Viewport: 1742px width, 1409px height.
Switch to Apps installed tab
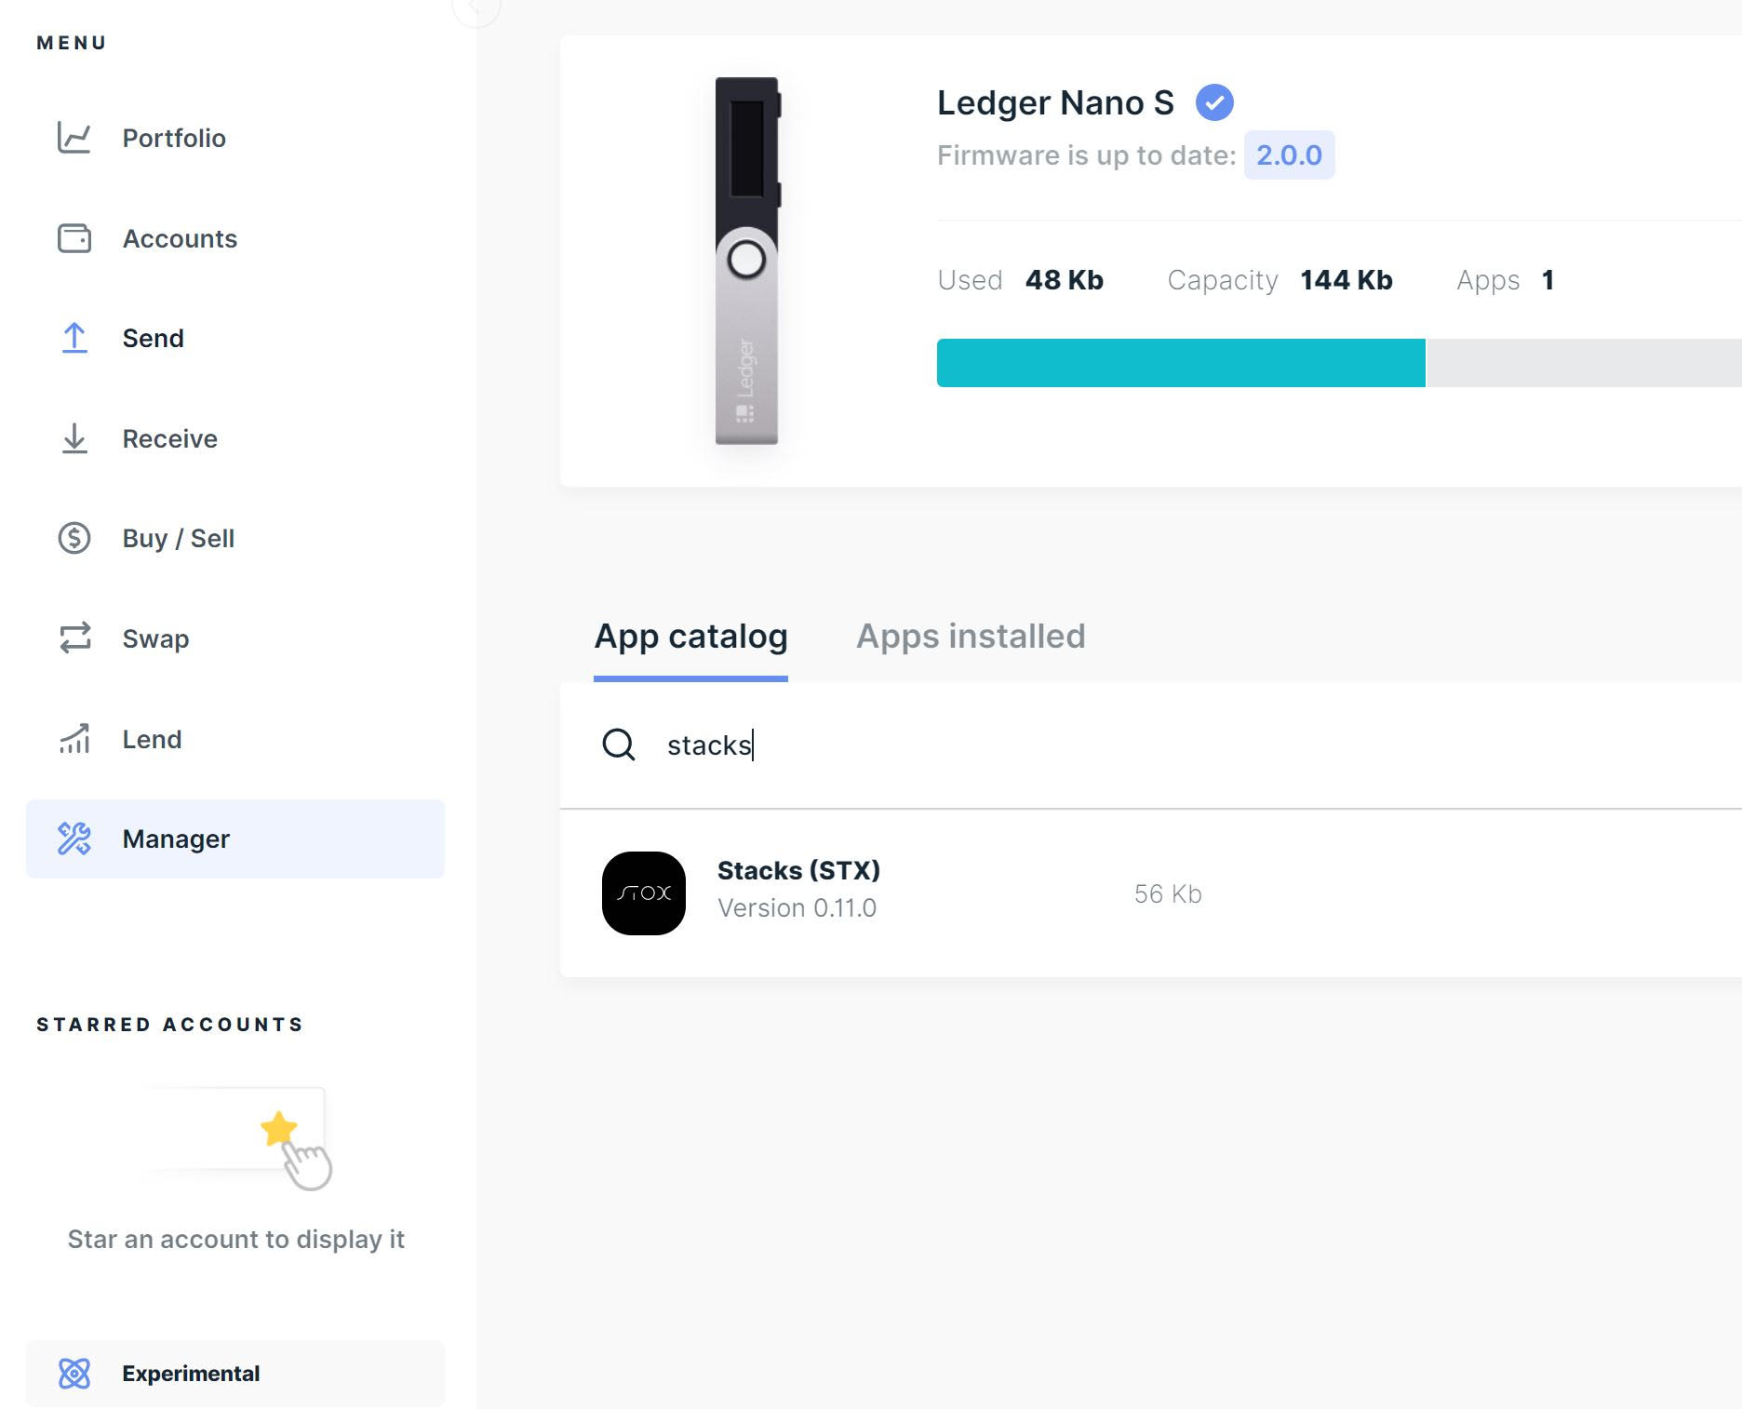pyautogui.click(x=971, y=637)
